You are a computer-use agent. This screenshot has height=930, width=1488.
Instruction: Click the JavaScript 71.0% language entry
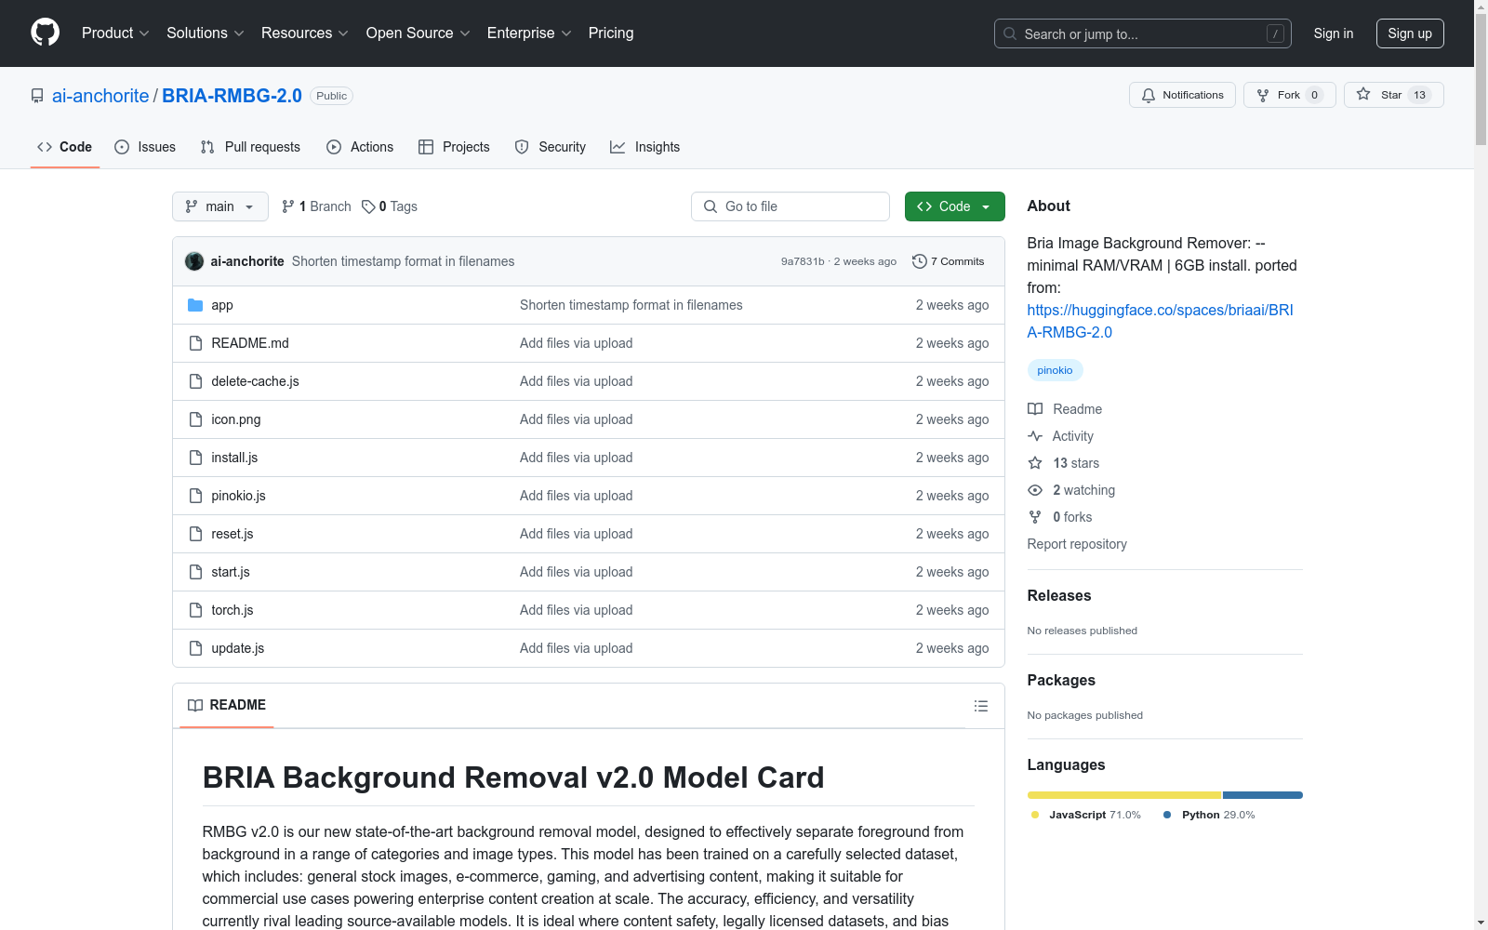(1086, 815)
